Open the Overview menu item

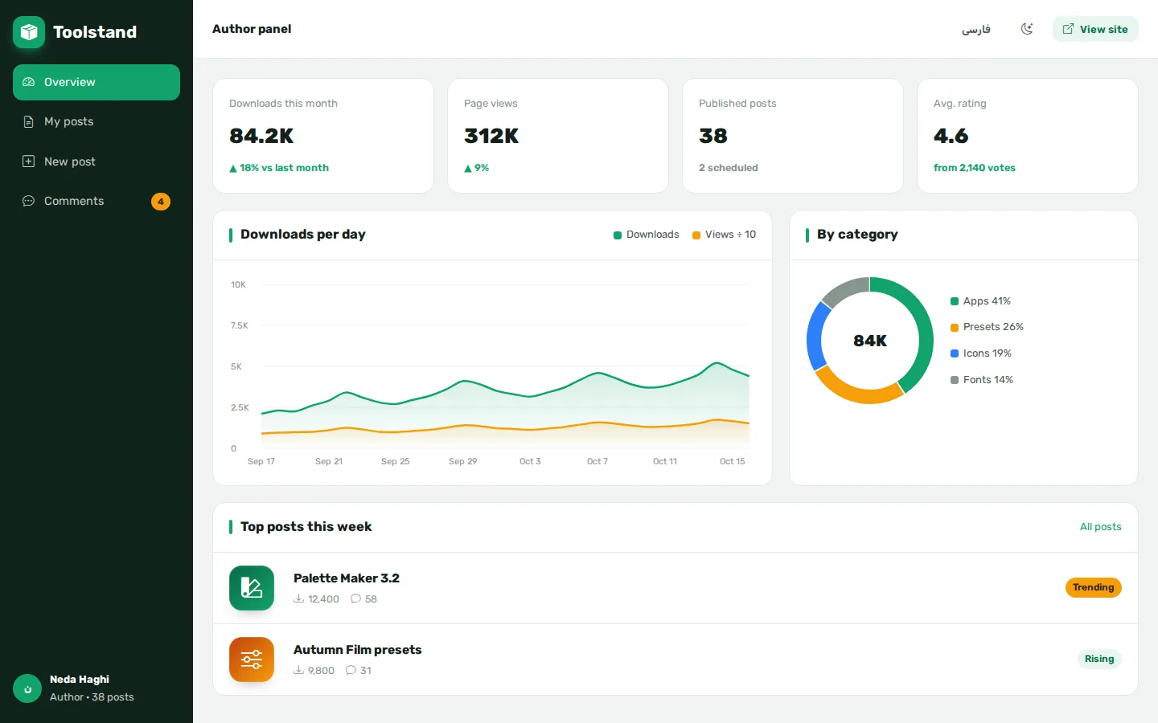96,82
